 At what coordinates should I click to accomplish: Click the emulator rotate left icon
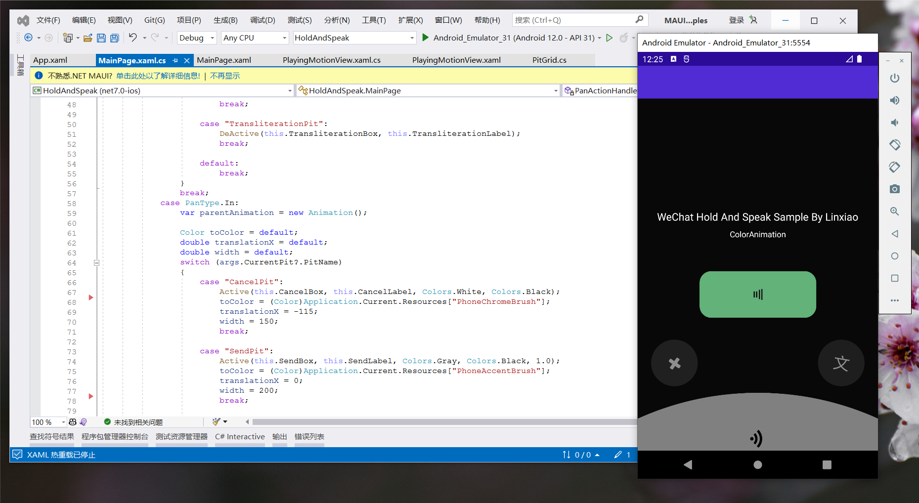click(x=894, y=145)
